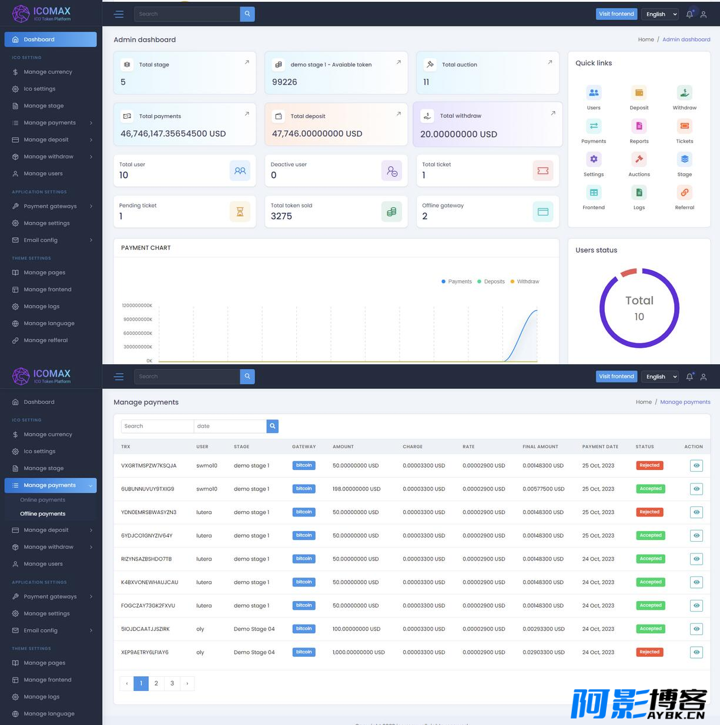Click the arrow icon on Total payments card
720x725 pixels.
point(247,113)
